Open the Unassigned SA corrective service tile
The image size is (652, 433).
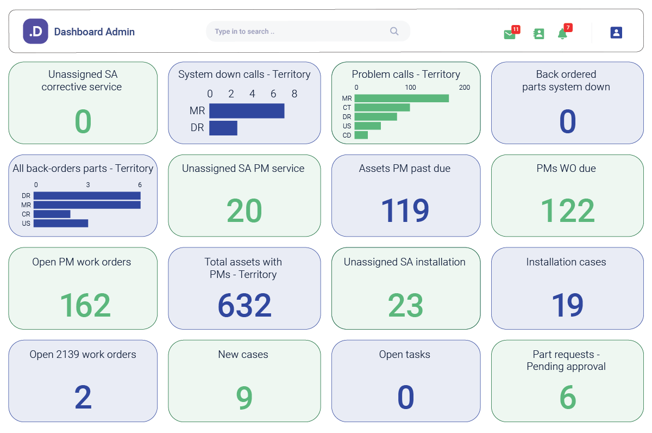83,103
